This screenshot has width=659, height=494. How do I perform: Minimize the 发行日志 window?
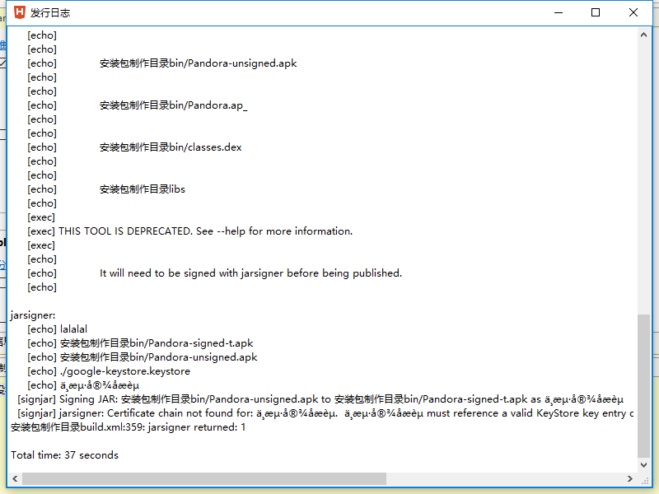point(559,12)
